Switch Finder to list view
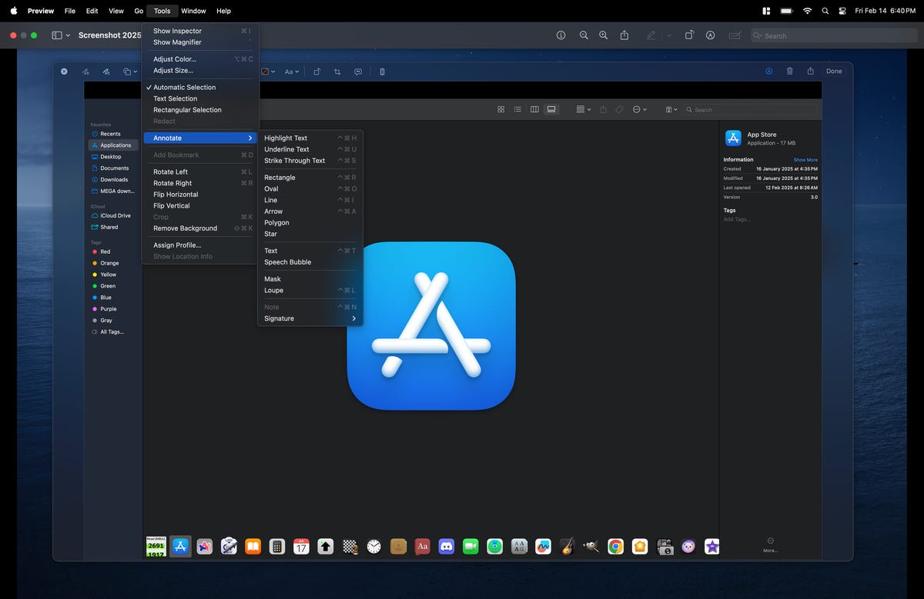Viewport: 924px width, 599px height. (517, 109)
